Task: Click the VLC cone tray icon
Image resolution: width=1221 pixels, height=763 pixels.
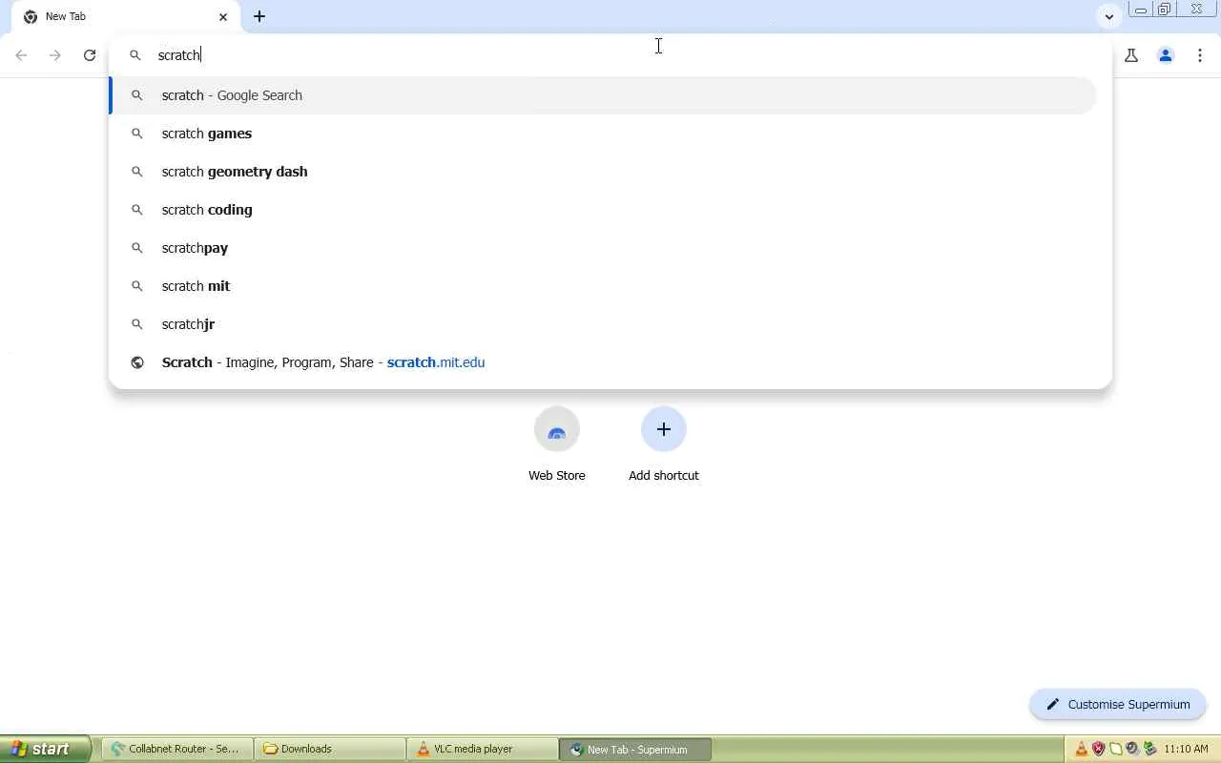Action: [x=1081, y=749]
